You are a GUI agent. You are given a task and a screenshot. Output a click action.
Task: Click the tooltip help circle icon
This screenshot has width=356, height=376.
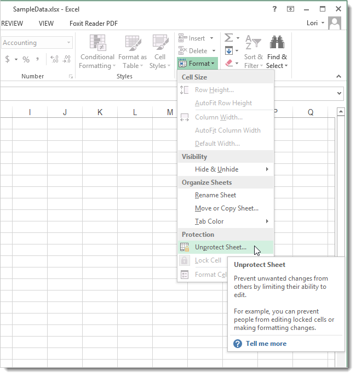pos(238,344)
